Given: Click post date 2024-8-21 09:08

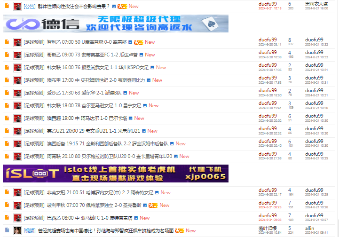Looking at the screenshot, I should (x=270, y=220).
